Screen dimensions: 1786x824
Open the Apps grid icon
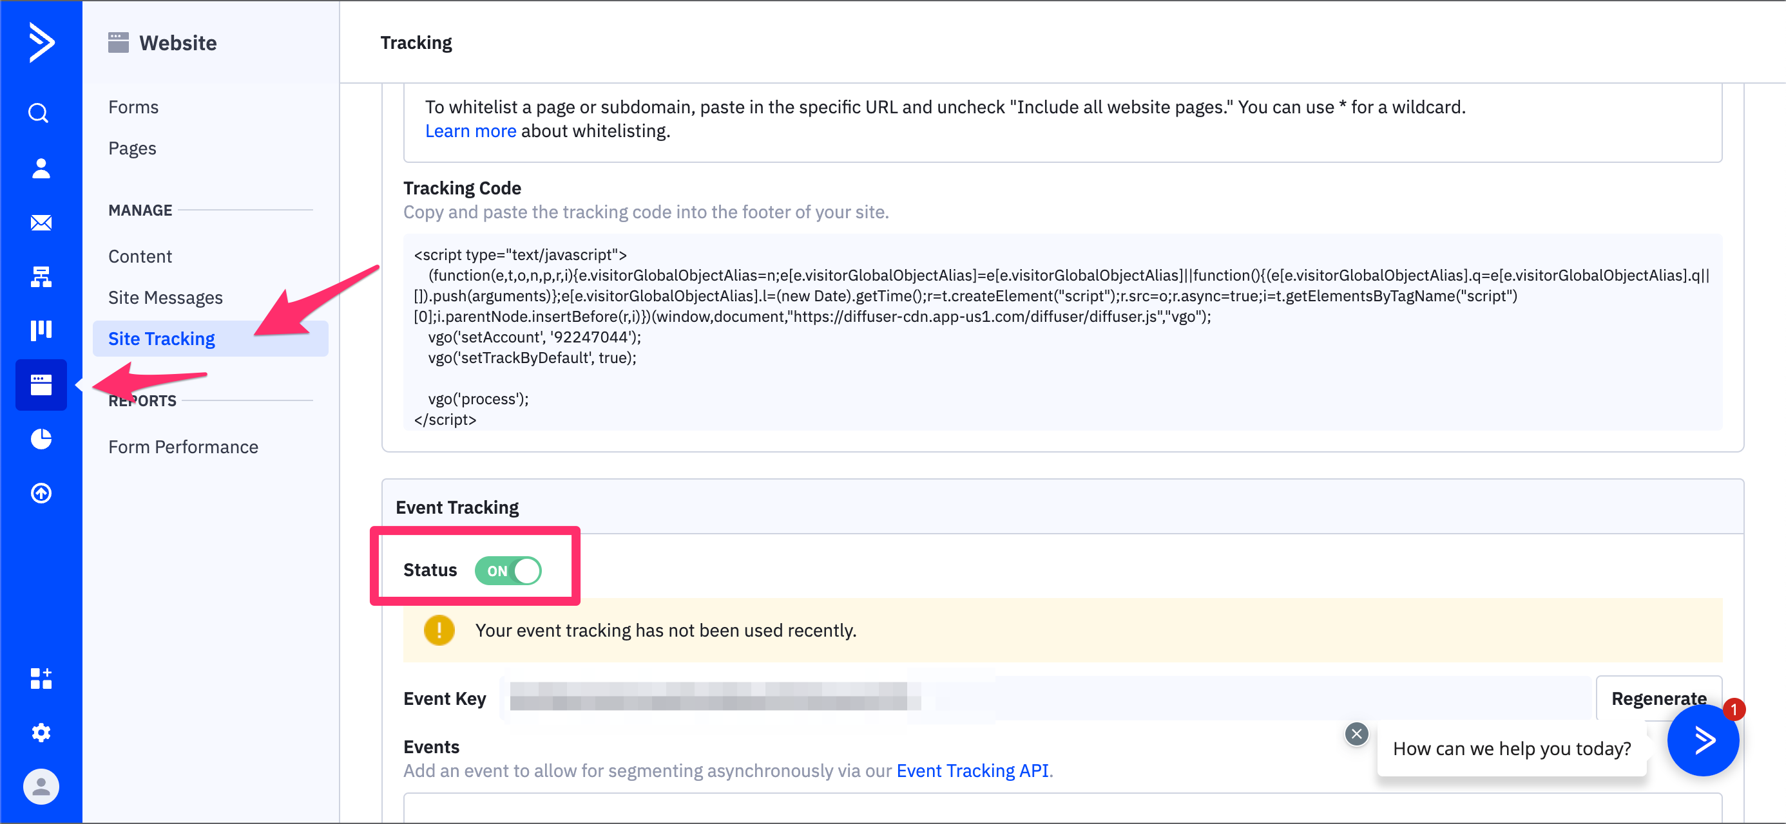[41, 679]
